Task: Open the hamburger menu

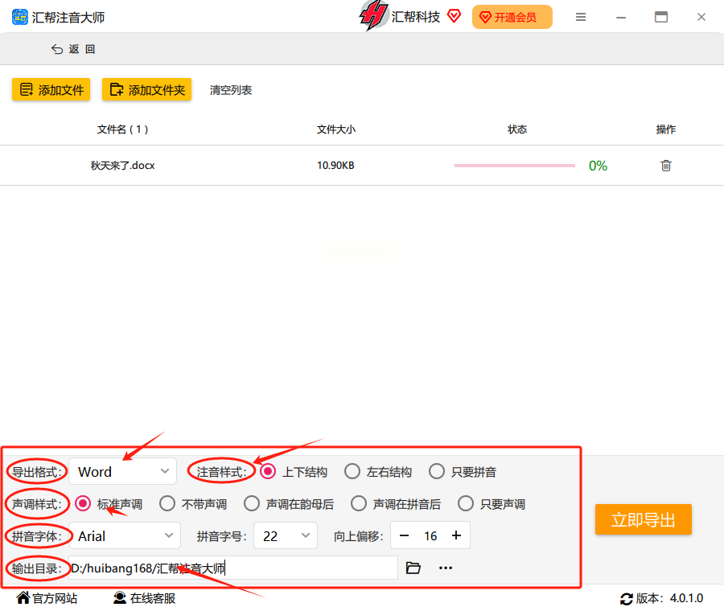Action: click(x=581, y=17)
